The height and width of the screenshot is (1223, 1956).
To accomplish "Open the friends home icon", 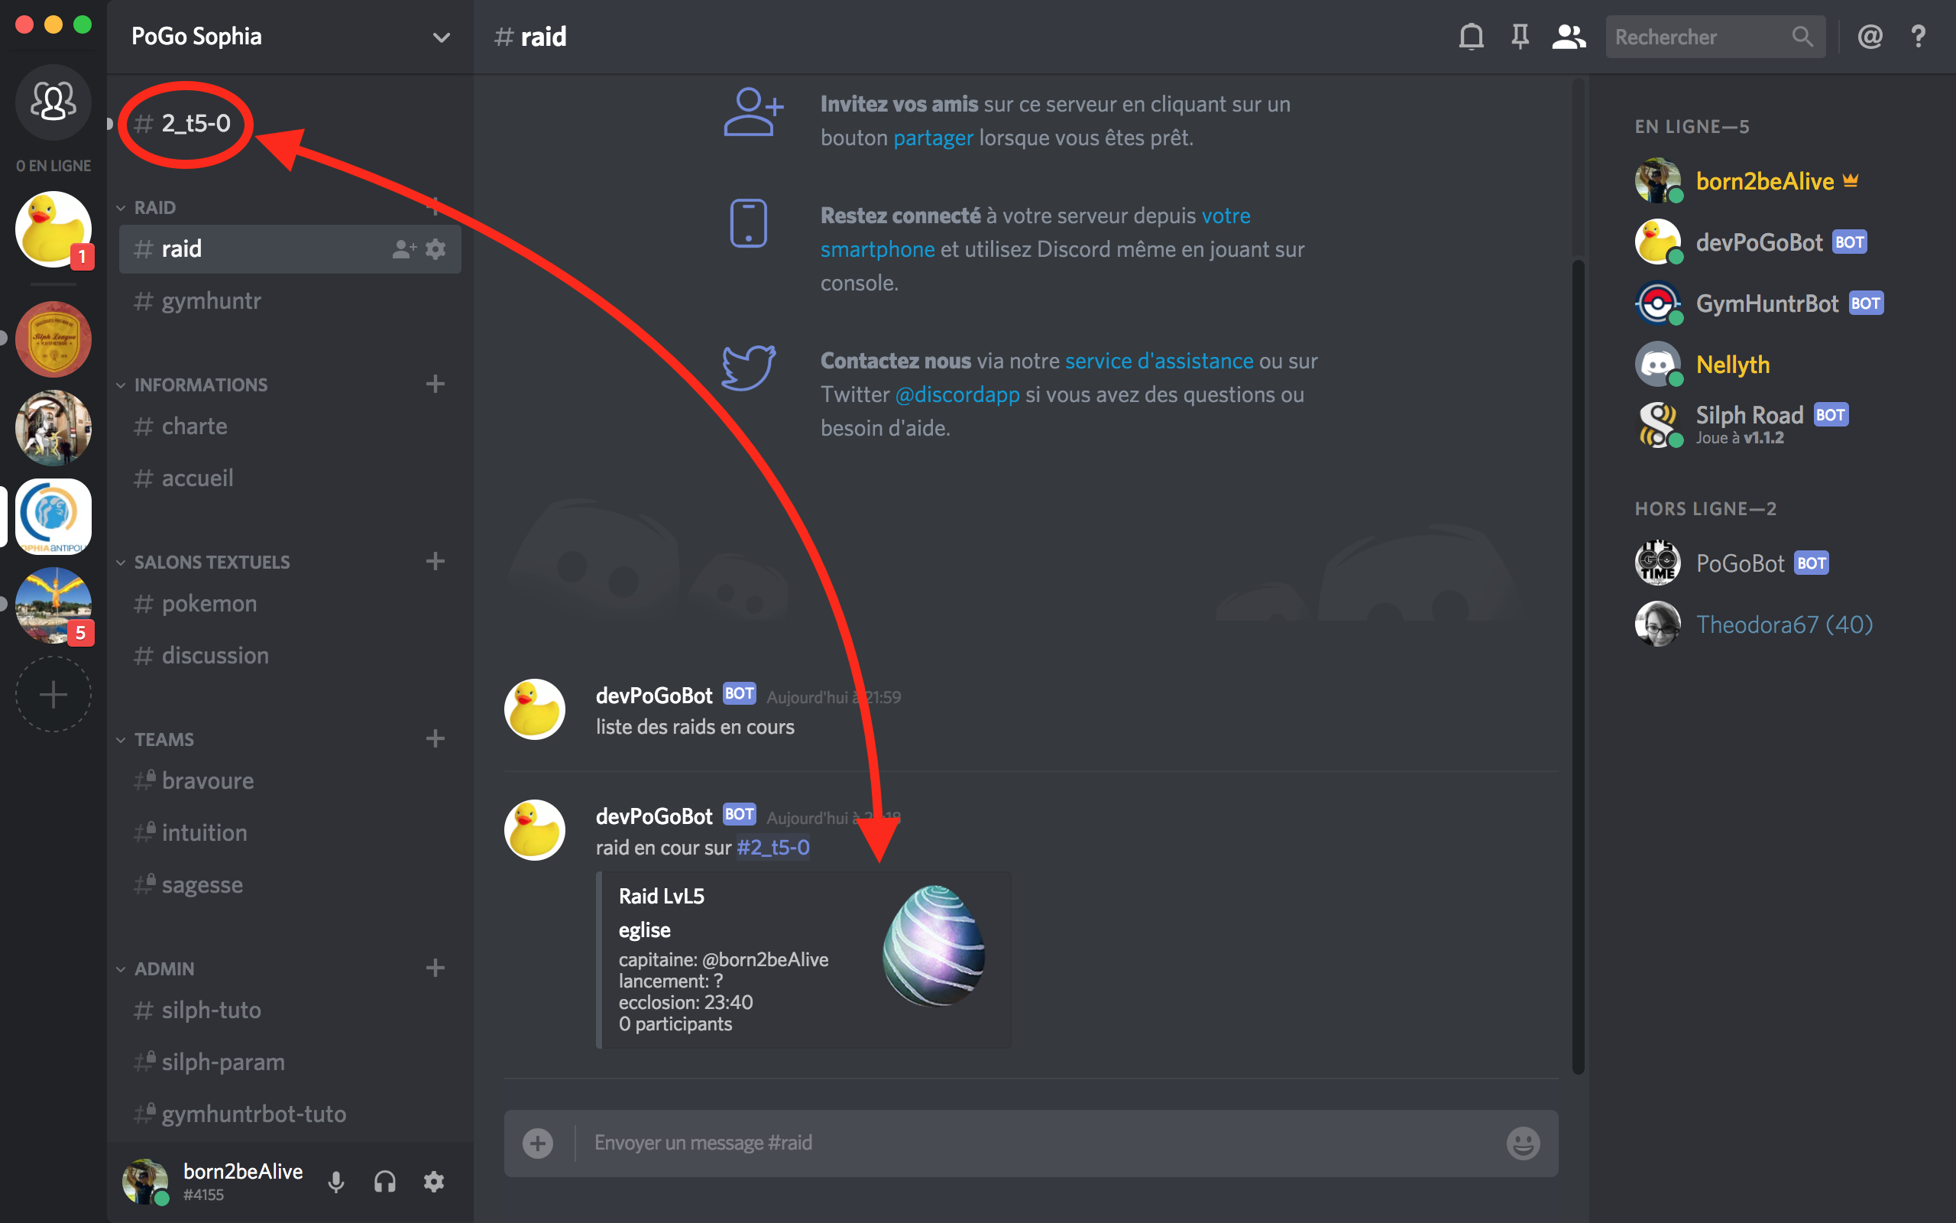I will click(x=53, y=102).
